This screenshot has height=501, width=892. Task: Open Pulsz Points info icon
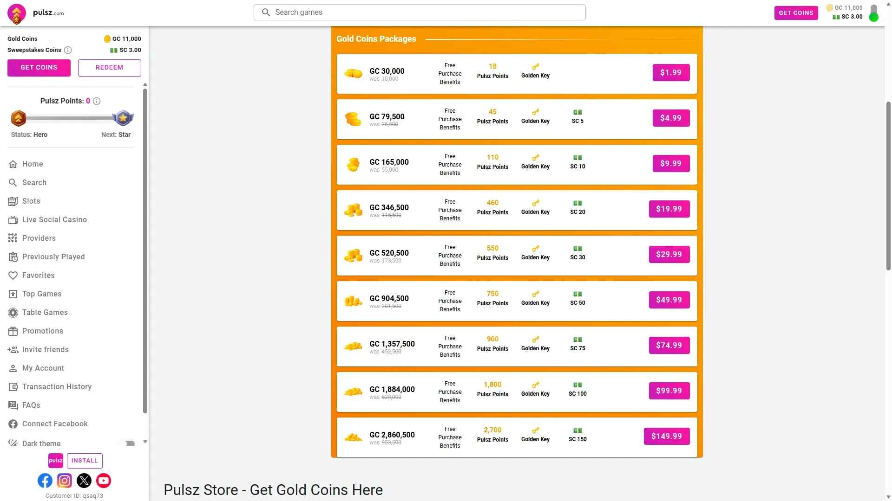97,101
